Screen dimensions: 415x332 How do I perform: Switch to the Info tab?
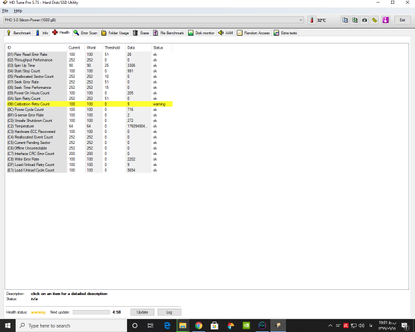tap(42, 33)
